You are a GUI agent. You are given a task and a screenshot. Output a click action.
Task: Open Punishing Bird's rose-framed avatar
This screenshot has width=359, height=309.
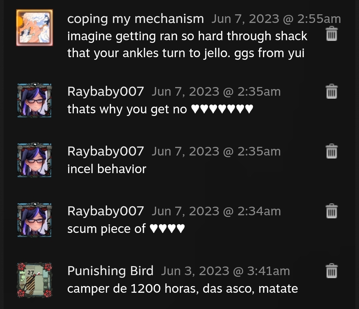[35, 280]
